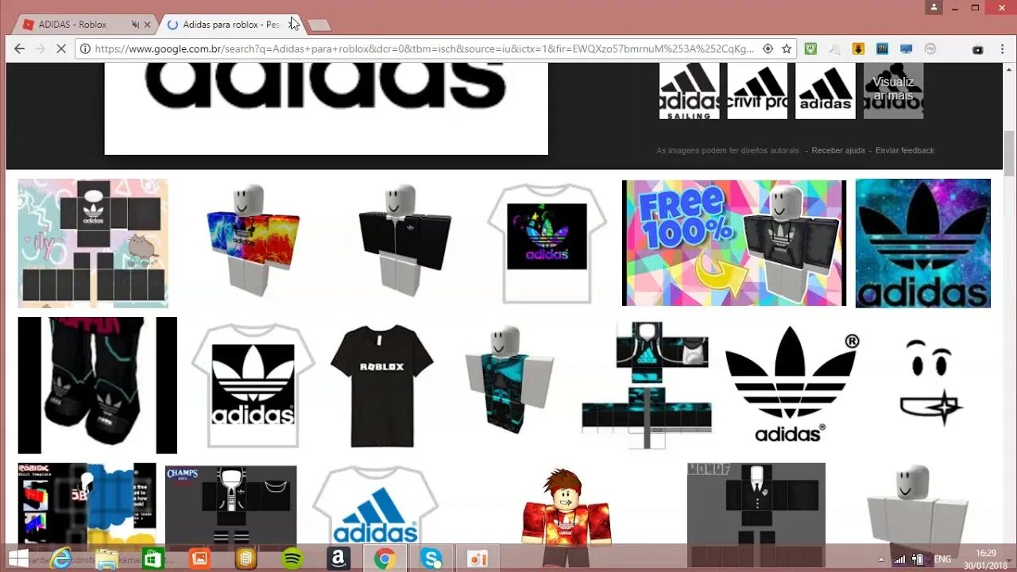The width and height of the screenshot is (1017, 572).
Task: Open the 'Visualizar mais' related images tile
Action: [893, 91]
